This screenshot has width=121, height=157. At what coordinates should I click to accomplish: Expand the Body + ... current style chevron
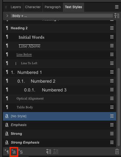click(7, 16)
